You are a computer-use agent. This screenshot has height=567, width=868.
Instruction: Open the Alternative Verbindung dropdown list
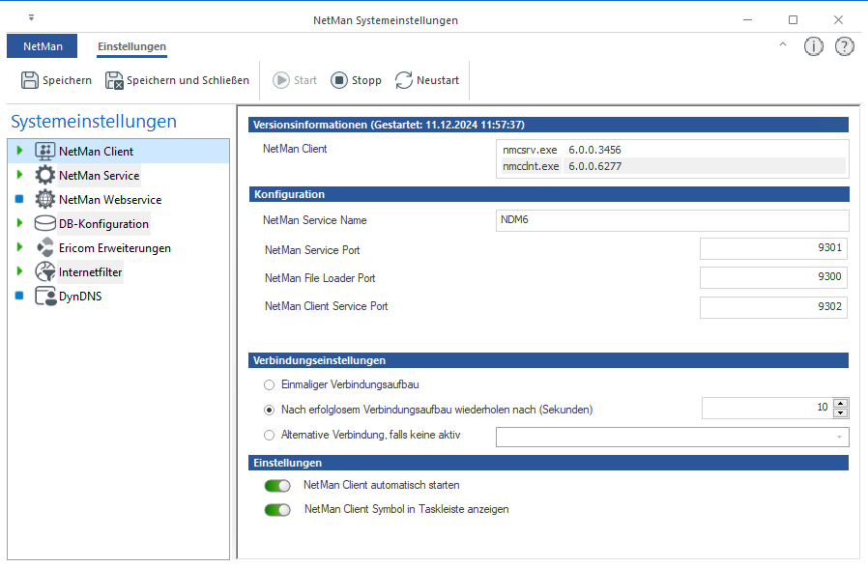pos(837,438)
